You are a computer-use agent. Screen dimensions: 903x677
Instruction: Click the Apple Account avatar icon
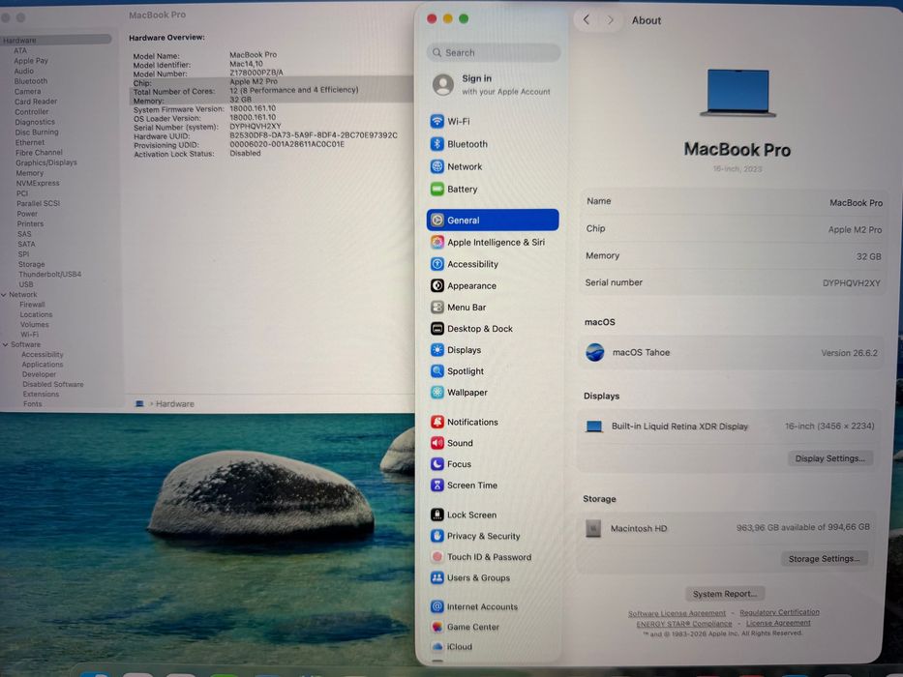pyautogui.click(x=443, y=85)
